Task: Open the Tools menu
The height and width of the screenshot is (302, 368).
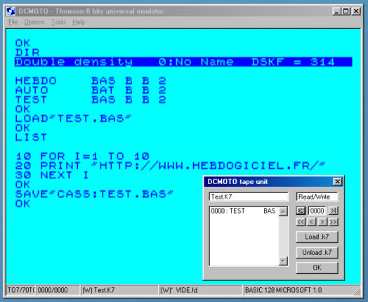Action: tap(58, 22)
